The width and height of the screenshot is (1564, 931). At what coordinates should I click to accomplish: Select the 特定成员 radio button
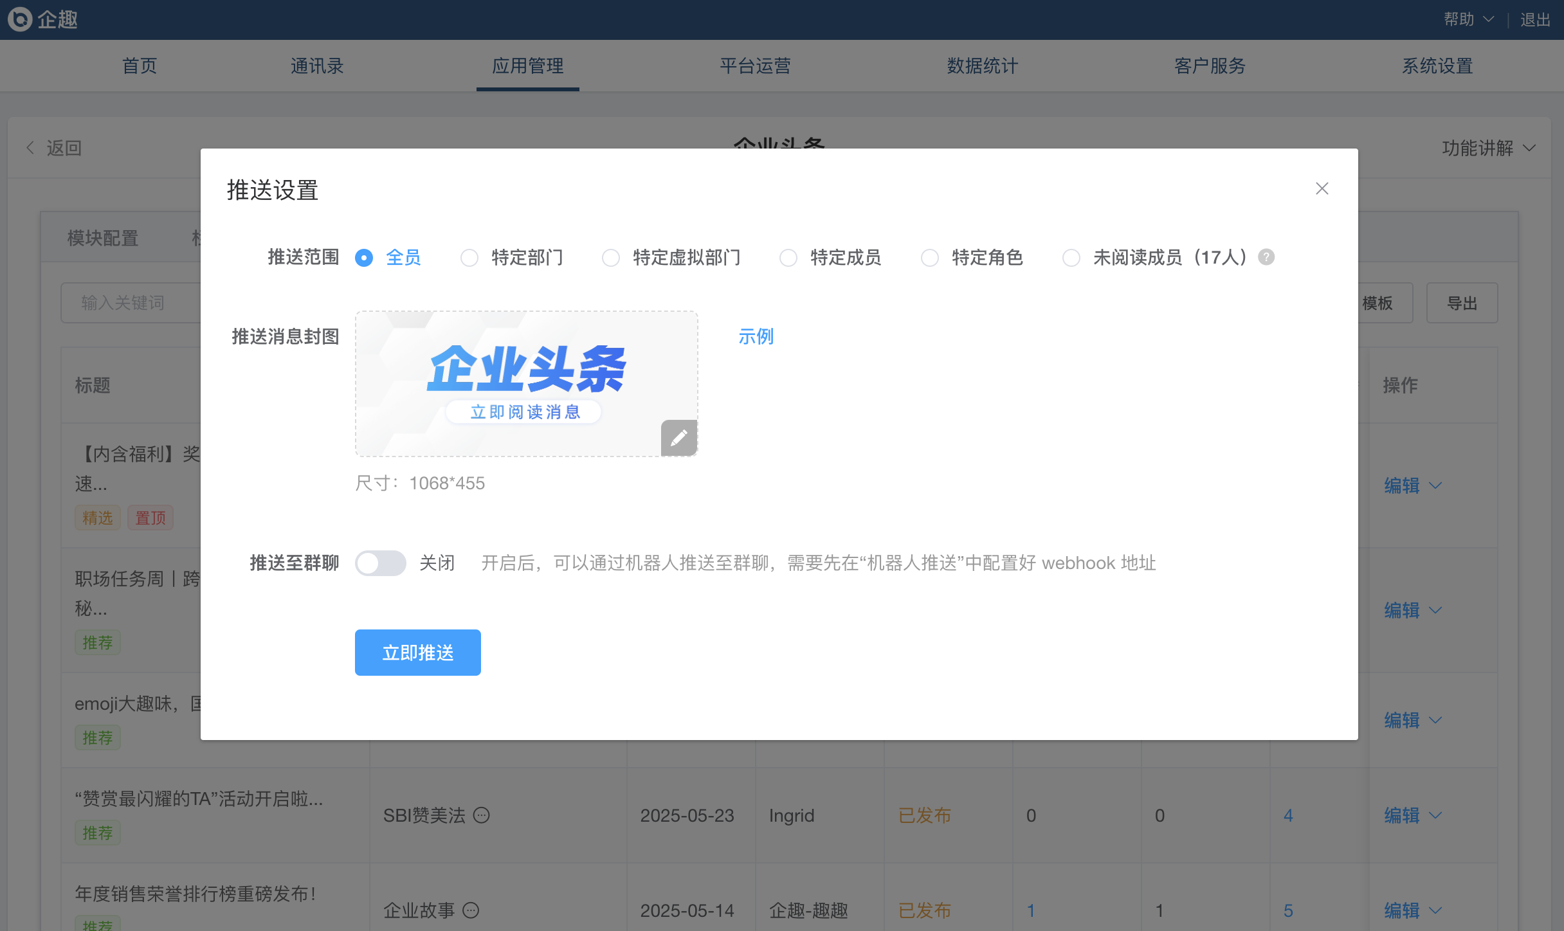(x=788, y=258)
